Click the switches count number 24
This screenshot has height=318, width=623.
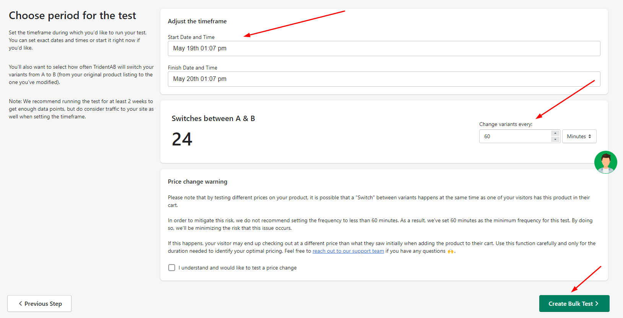[182, 139]
